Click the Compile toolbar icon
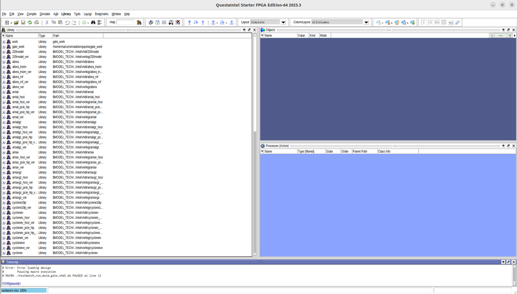Image resolution: width=517 pixels, height=294 pixels. coord(151,22)
